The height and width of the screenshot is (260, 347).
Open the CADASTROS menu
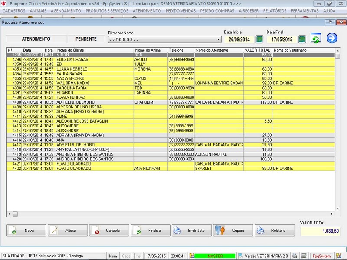[x=14, y=10]
